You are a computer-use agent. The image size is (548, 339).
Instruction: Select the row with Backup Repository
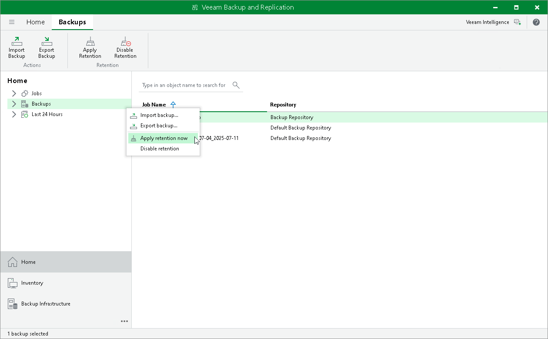coord(340,117)
